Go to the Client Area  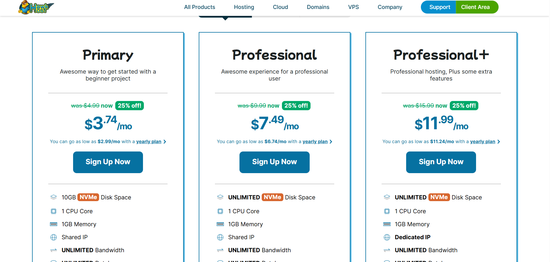tap(475, 7)
